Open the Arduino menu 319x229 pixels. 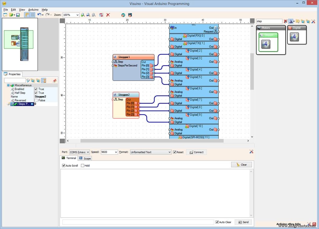[x=33, y=10]
